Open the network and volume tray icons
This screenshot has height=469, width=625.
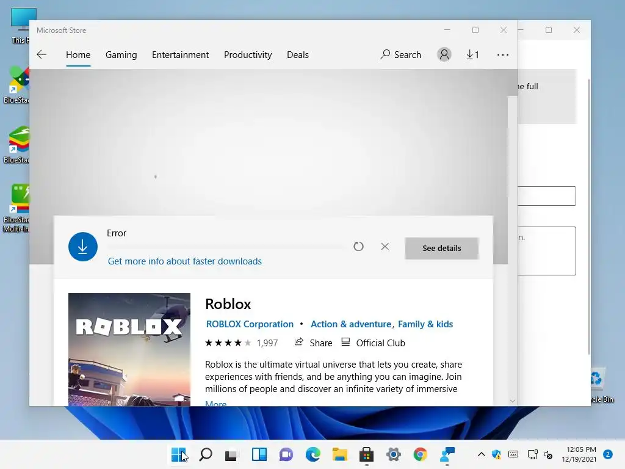point(540,454)
